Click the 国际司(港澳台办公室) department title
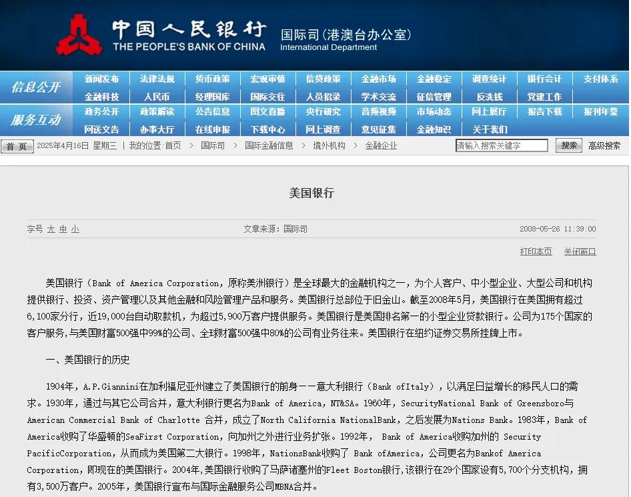This screenshot has width=631, height=497. (x=346, y=35)
